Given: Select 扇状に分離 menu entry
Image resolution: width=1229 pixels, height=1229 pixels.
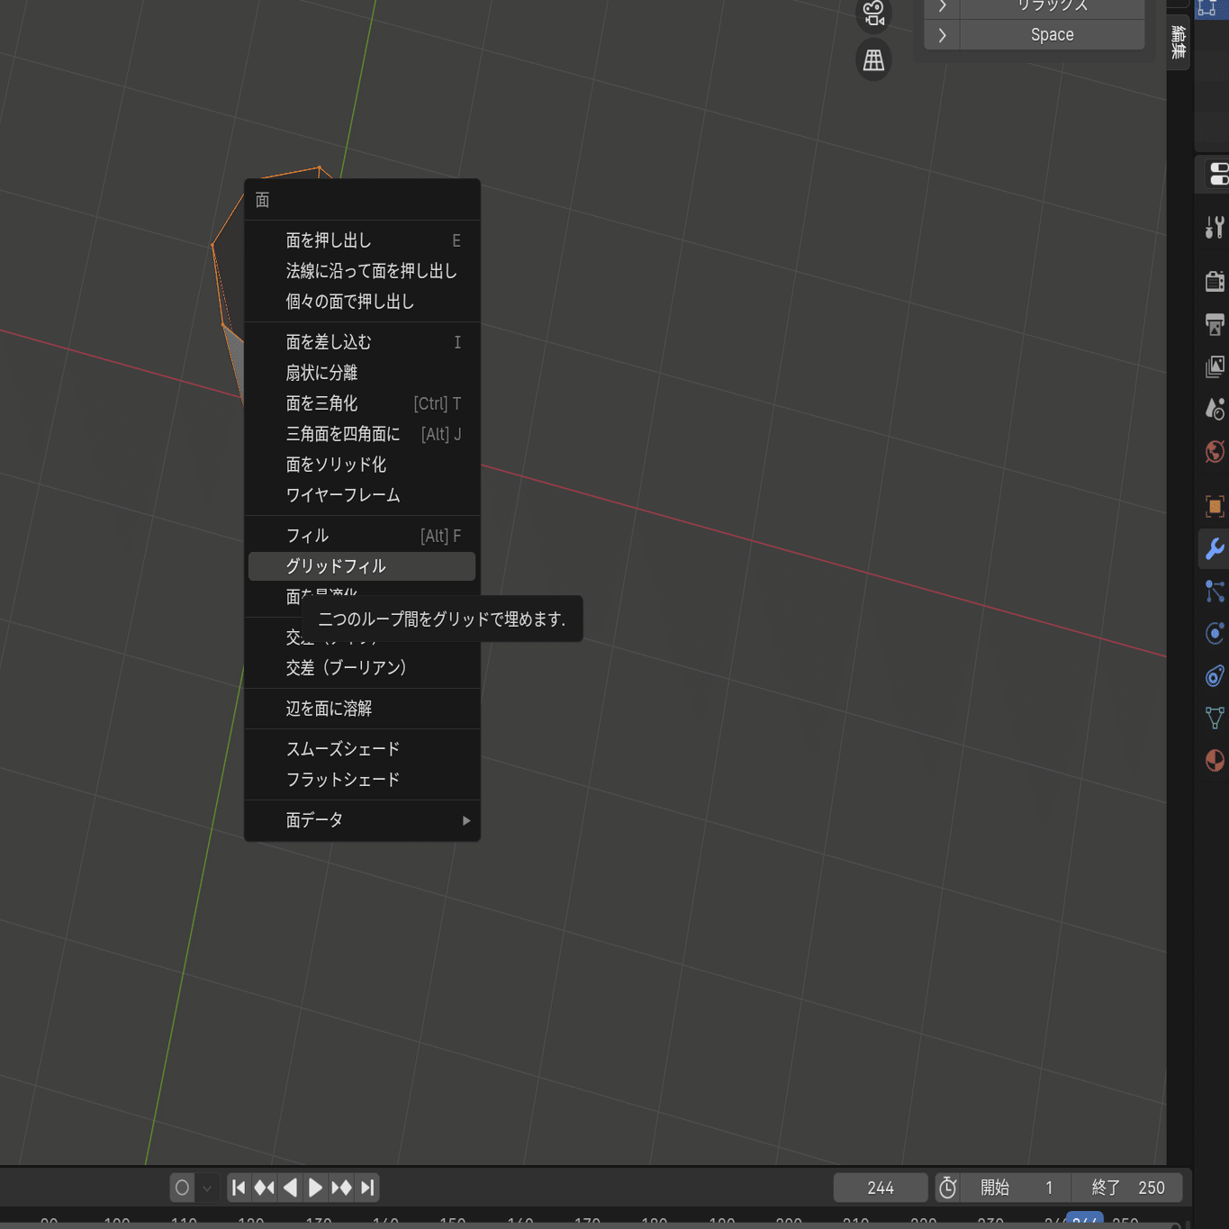Looking at the screenshot, I should (362, 373).
